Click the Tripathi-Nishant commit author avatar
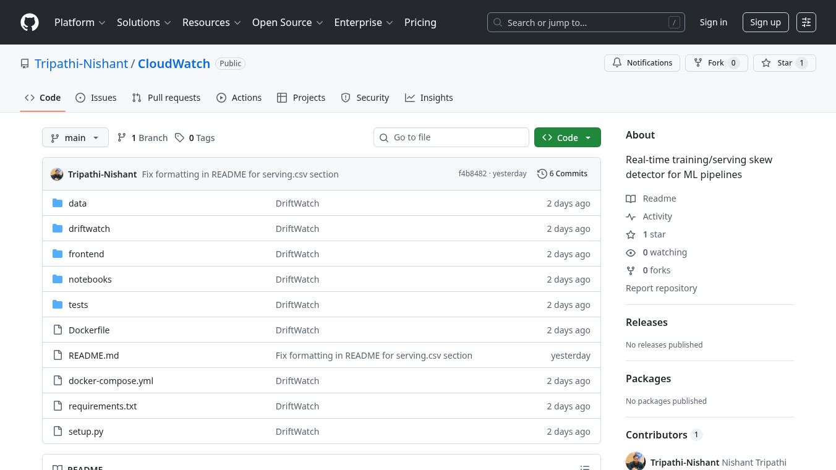 click(x=57, y=174)
